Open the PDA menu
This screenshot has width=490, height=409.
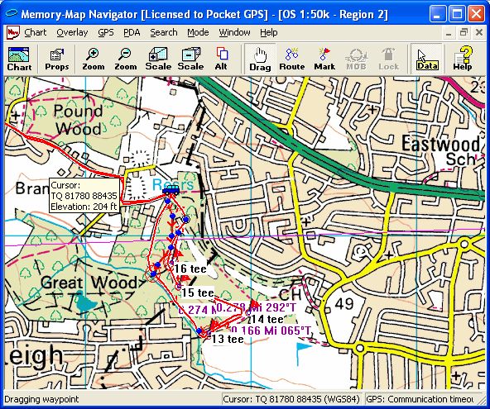click(x=132, y=32)
